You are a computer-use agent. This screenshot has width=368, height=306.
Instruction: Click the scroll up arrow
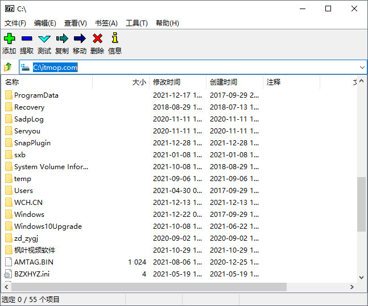[361, 81]
